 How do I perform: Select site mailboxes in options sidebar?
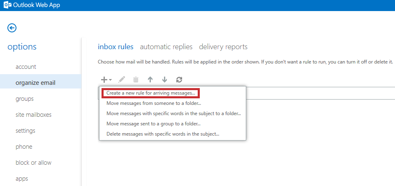coord(34,115)
